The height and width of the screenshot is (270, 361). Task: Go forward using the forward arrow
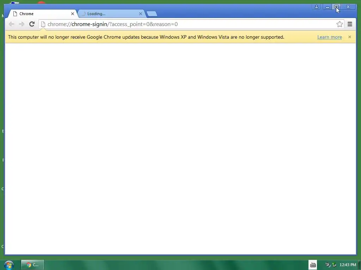click(x=22, y=24)
